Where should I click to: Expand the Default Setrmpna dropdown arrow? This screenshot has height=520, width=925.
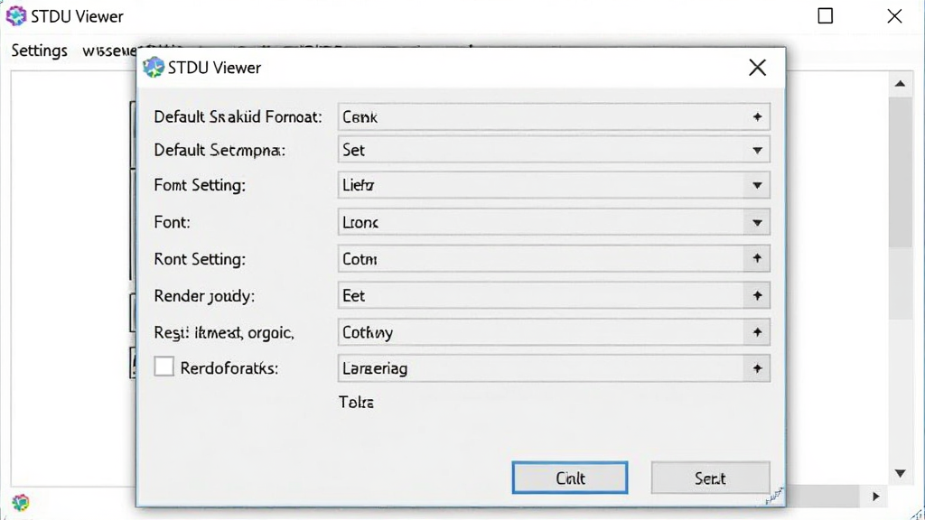click(758, 151)
